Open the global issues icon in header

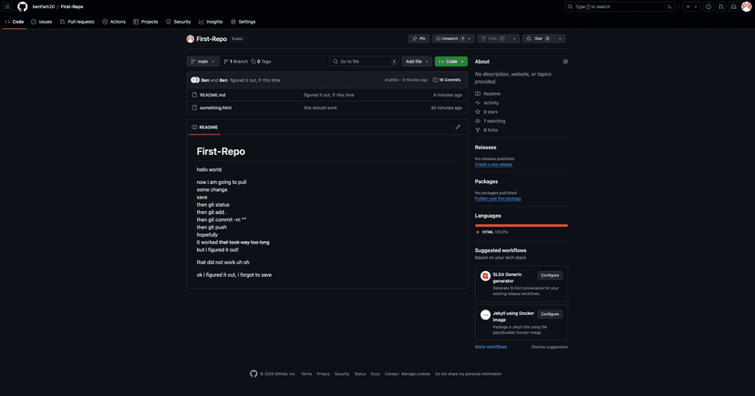(708, 6)
